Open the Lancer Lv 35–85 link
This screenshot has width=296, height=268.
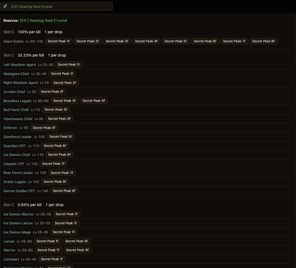click(9, 241)
